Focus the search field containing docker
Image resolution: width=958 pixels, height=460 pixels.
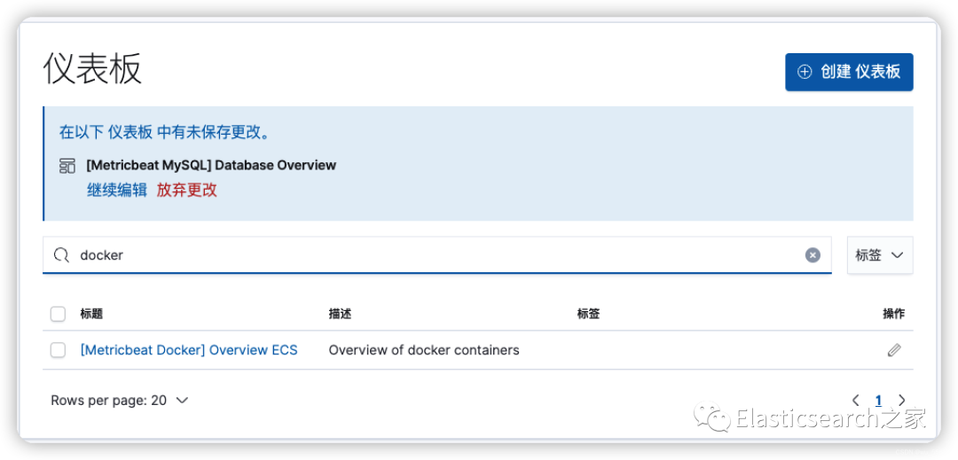coord(435,255)
